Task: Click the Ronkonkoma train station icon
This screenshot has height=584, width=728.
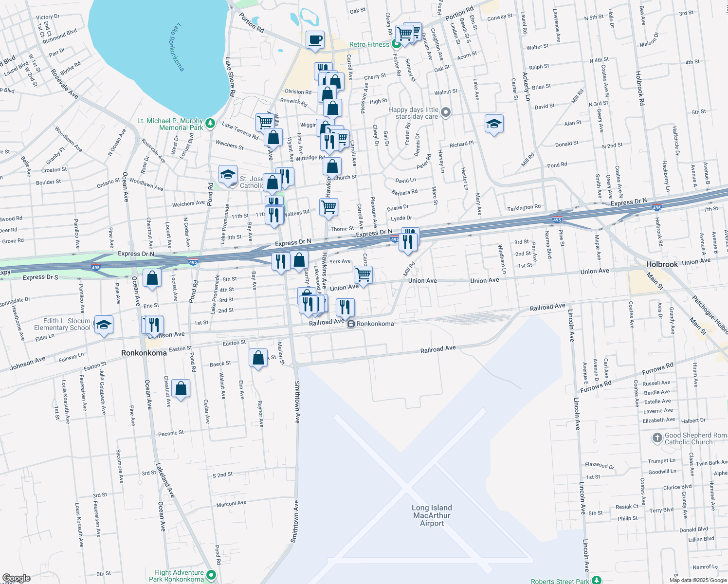Action: coord(350,323)
